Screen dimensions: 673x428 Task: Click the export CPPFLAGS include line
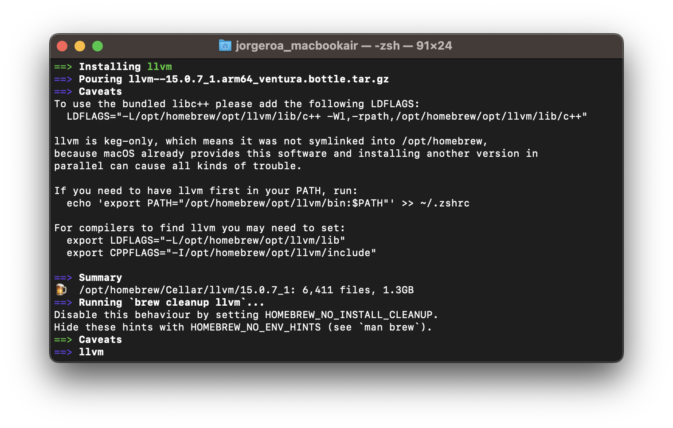coord(221,253)
